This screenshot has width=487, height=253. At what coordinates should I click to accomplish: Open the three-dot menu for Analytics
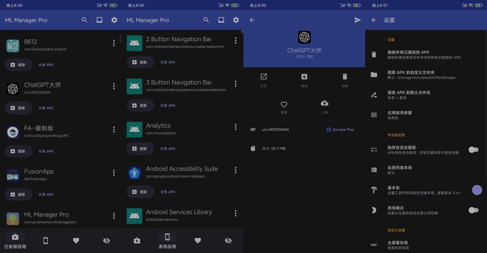(x=235, y=127)
